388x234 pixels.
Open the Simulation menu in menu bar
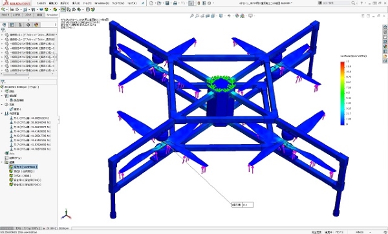click(102, 3)
